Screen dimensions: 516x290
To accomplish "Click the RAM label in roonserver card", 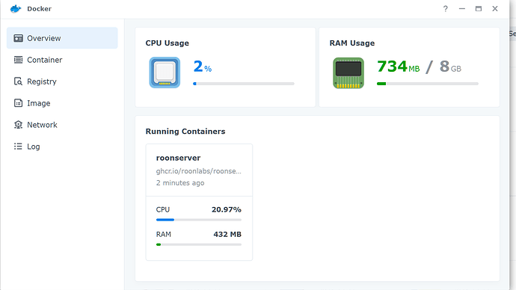I will 164,235.
